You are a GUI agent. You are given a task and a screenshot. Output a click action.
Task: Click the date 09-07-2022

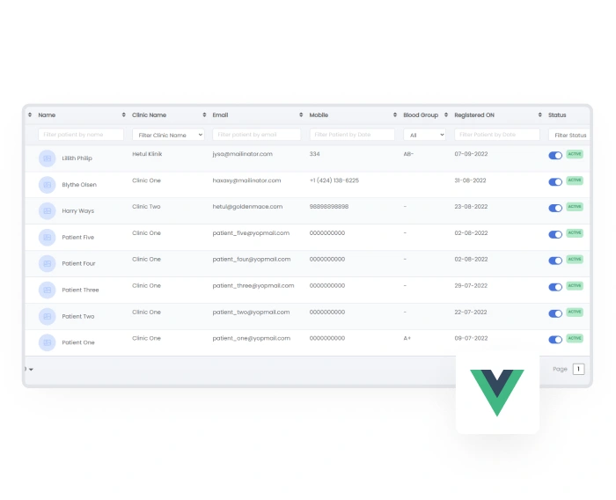pyautogui.click(x=471, y=338)
